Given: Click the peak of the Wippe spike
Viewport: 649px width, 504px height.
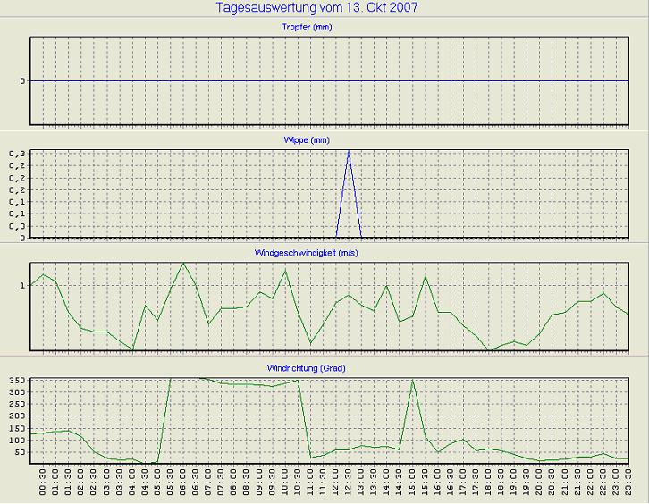Looking at the screenshot, I should [349, 151].
